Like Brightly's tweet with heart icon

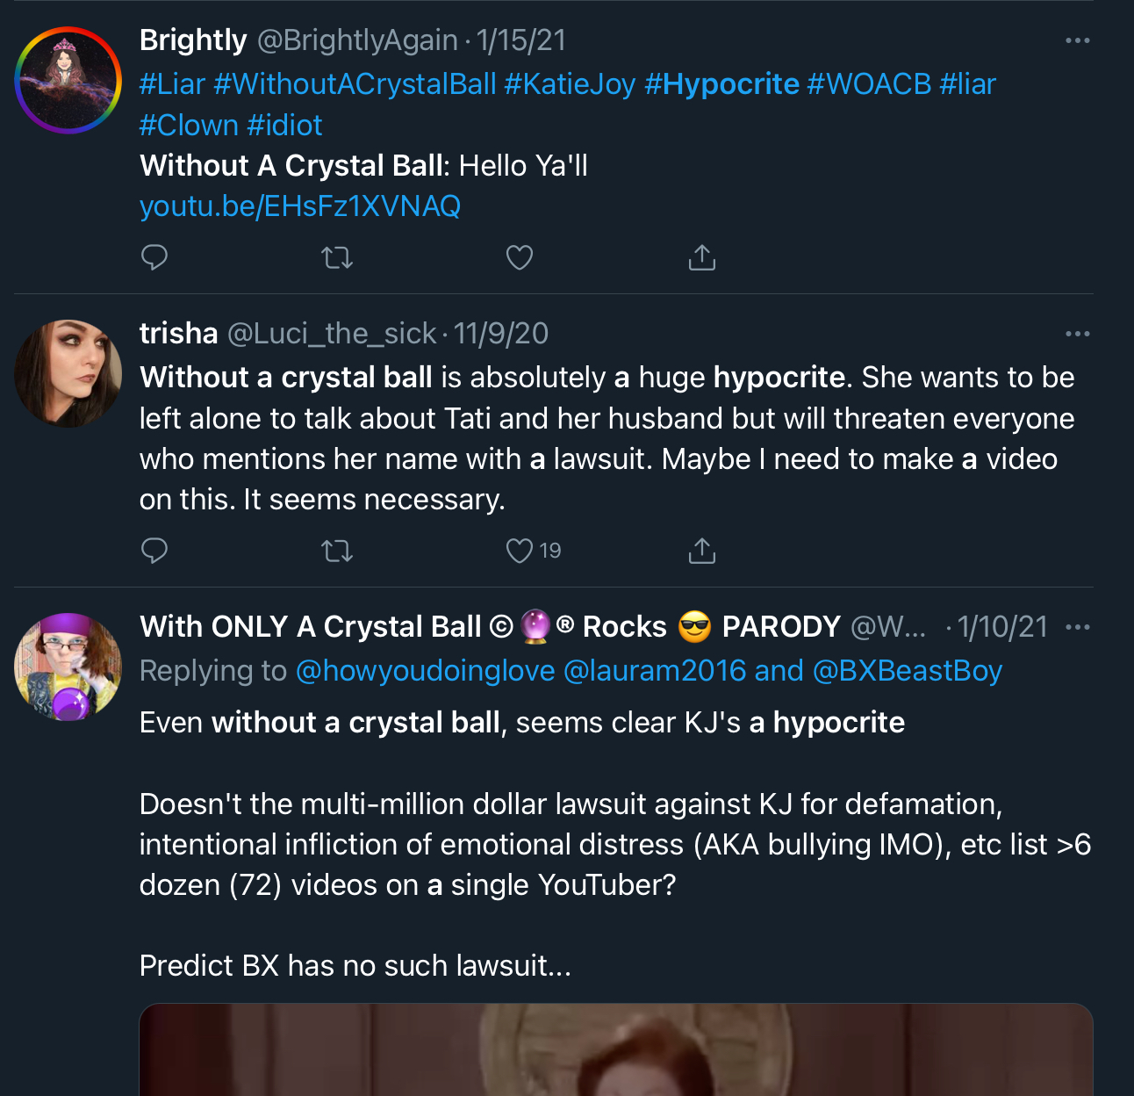520,257
